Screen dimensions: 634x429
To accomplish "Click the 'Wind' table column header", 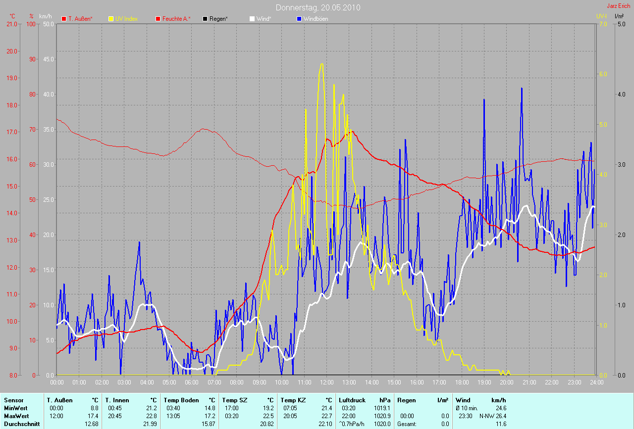I will tap(463, 400).
